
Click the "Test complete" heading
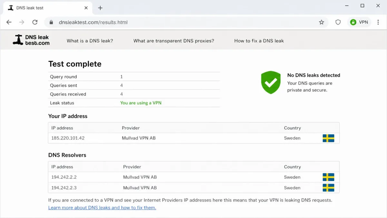click(x=75, y=64)
